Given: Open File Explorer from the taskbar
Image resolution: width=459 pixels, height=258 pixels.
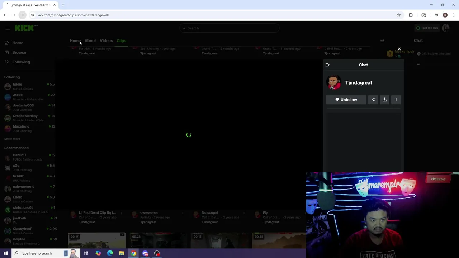Looking at the screenshot, I should 122,253.
